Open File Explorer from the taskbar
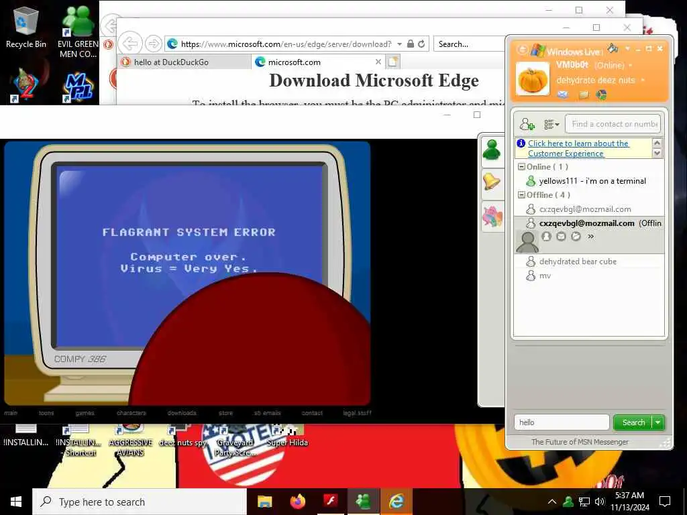The image size is (687, 515). coord(264,502)
